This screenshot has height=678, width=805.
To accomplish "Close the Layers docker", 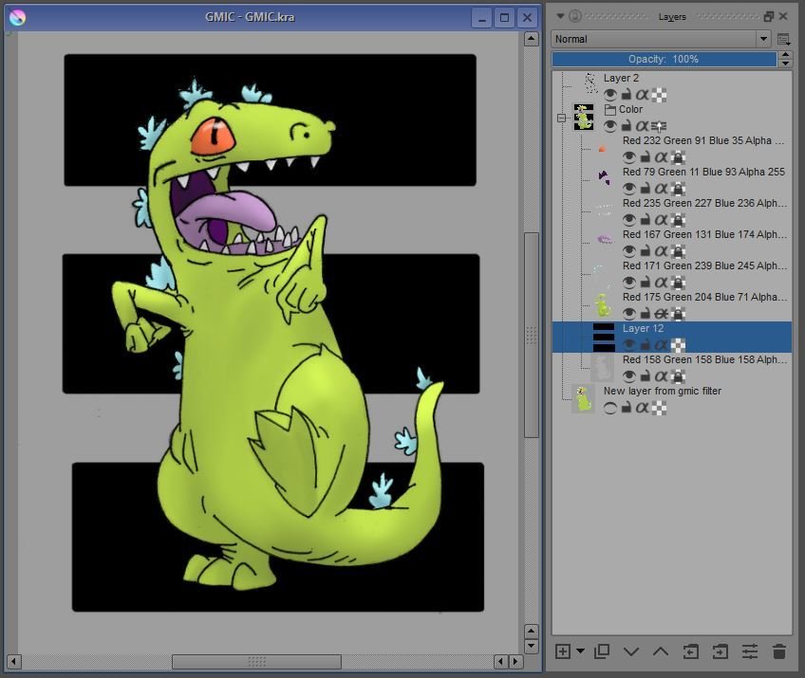I will pos(783,16).
